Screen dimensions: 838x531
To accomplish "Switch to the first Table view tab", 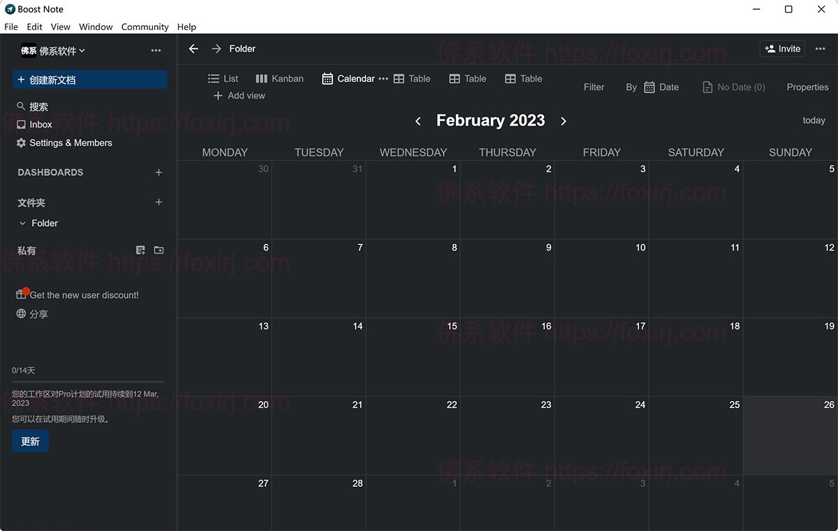I will click(x=412, y=78).
